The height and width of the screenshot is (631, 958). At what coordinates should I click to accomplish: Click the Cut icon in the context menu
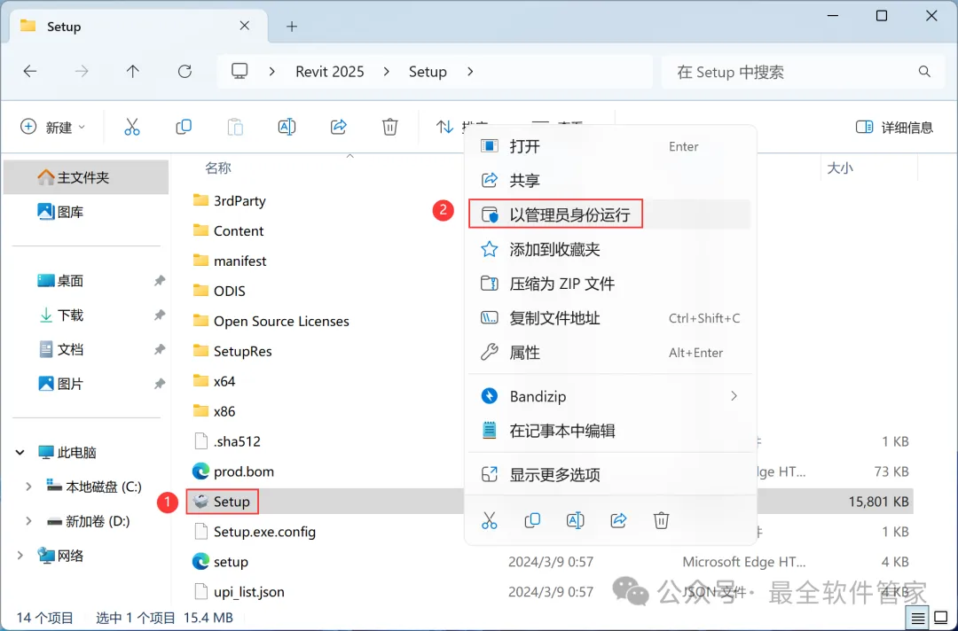[x=490, y=520]
